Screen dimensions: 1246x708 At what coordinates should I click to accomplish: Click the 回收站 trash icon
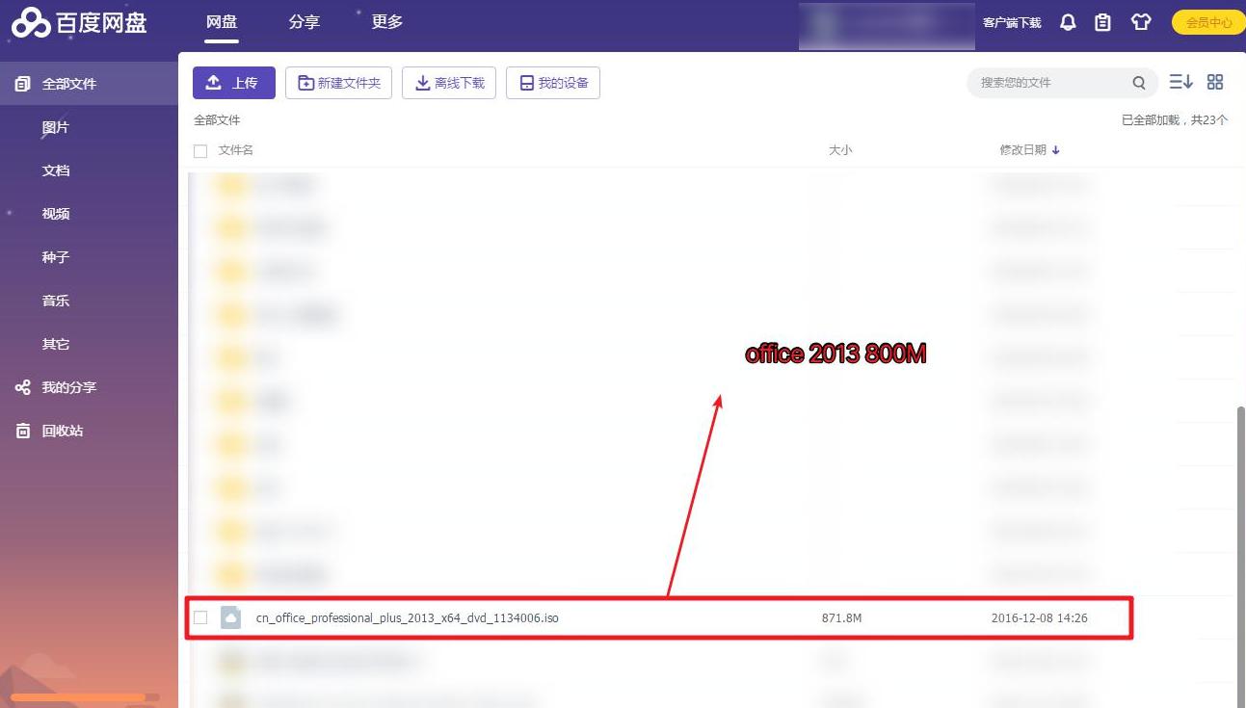pyautogui.click(x=22, y=431)
